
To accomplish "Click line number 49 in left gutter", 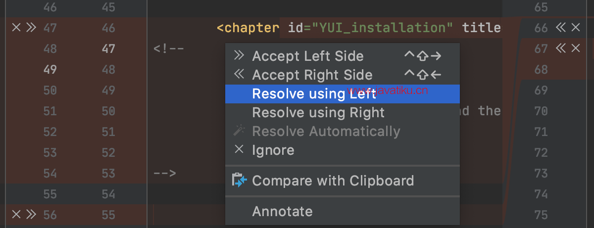I will tap(50, 70).
